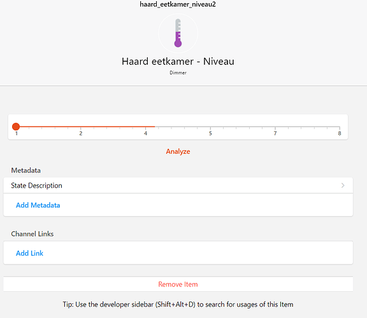Click the developer sidebar tip text
The image size is (367, 318).
click(178, 304)
